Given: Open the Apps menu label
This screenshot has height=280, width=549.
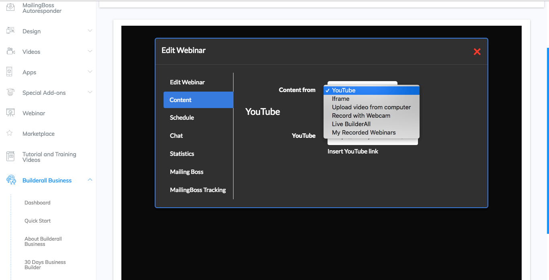Looking at the screenshot, I should (29, 72).
